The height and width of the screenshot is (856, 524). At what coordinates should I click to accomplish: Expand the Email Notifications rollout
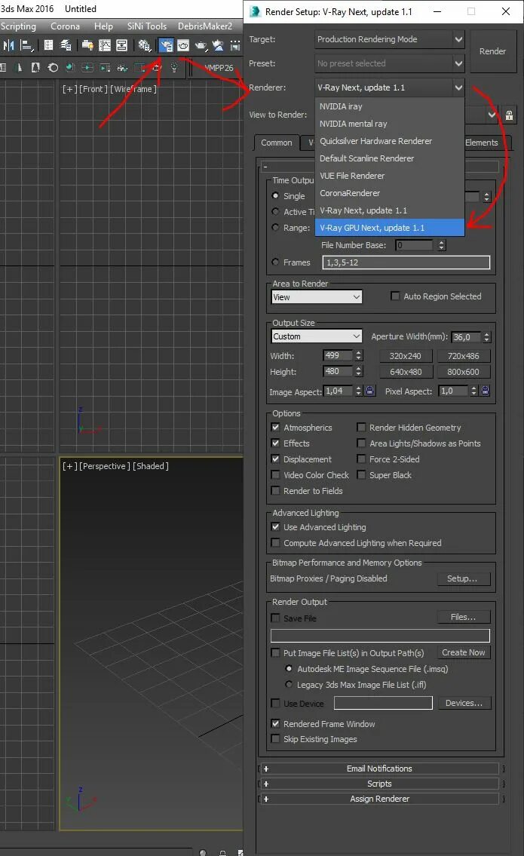click(x=379, y=768)
